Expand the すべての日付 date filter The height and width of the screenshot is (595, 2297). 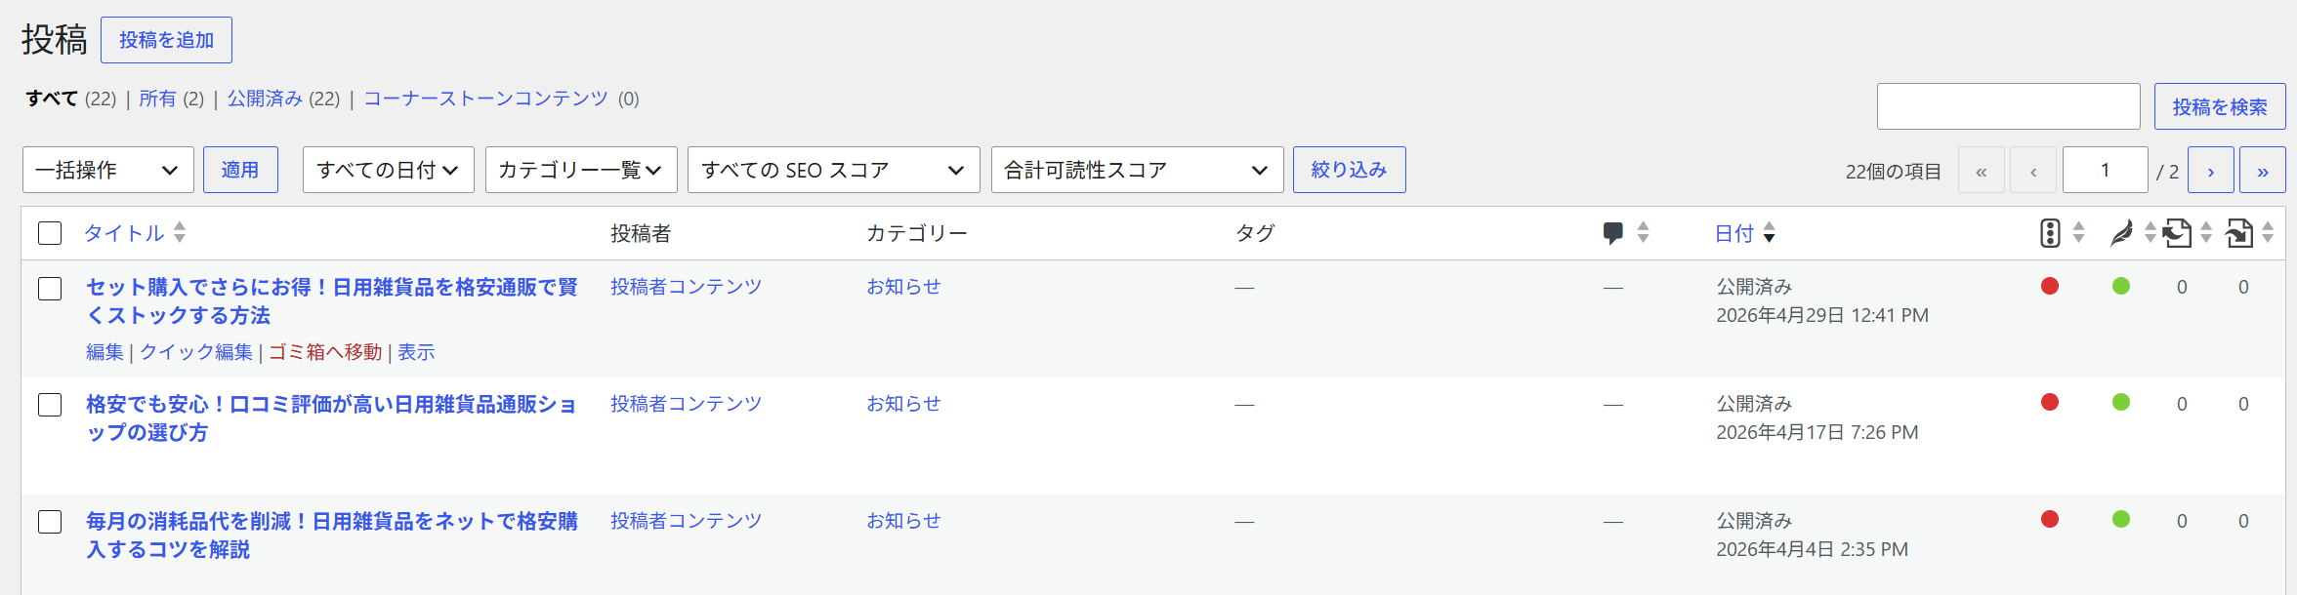point(389,170)
